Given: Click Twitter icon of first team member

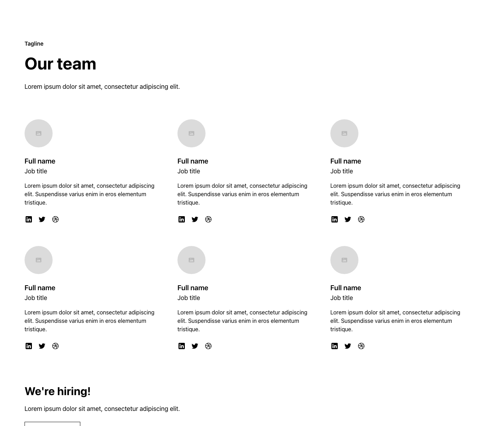Looking at the screenshot, I should pos(42,219).
